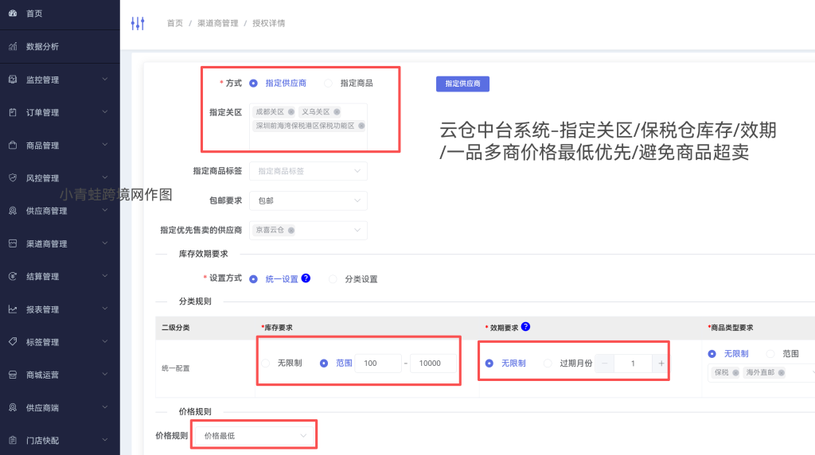
Task: Expand 监控管理 menu chevron
Action: click(x=105, y=79)
